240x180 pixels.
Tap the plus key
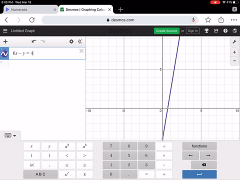pos(164,174)
